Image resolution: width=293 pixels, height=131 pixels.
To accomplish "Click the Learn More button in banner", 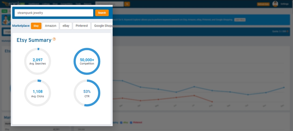I will point(240,20).
